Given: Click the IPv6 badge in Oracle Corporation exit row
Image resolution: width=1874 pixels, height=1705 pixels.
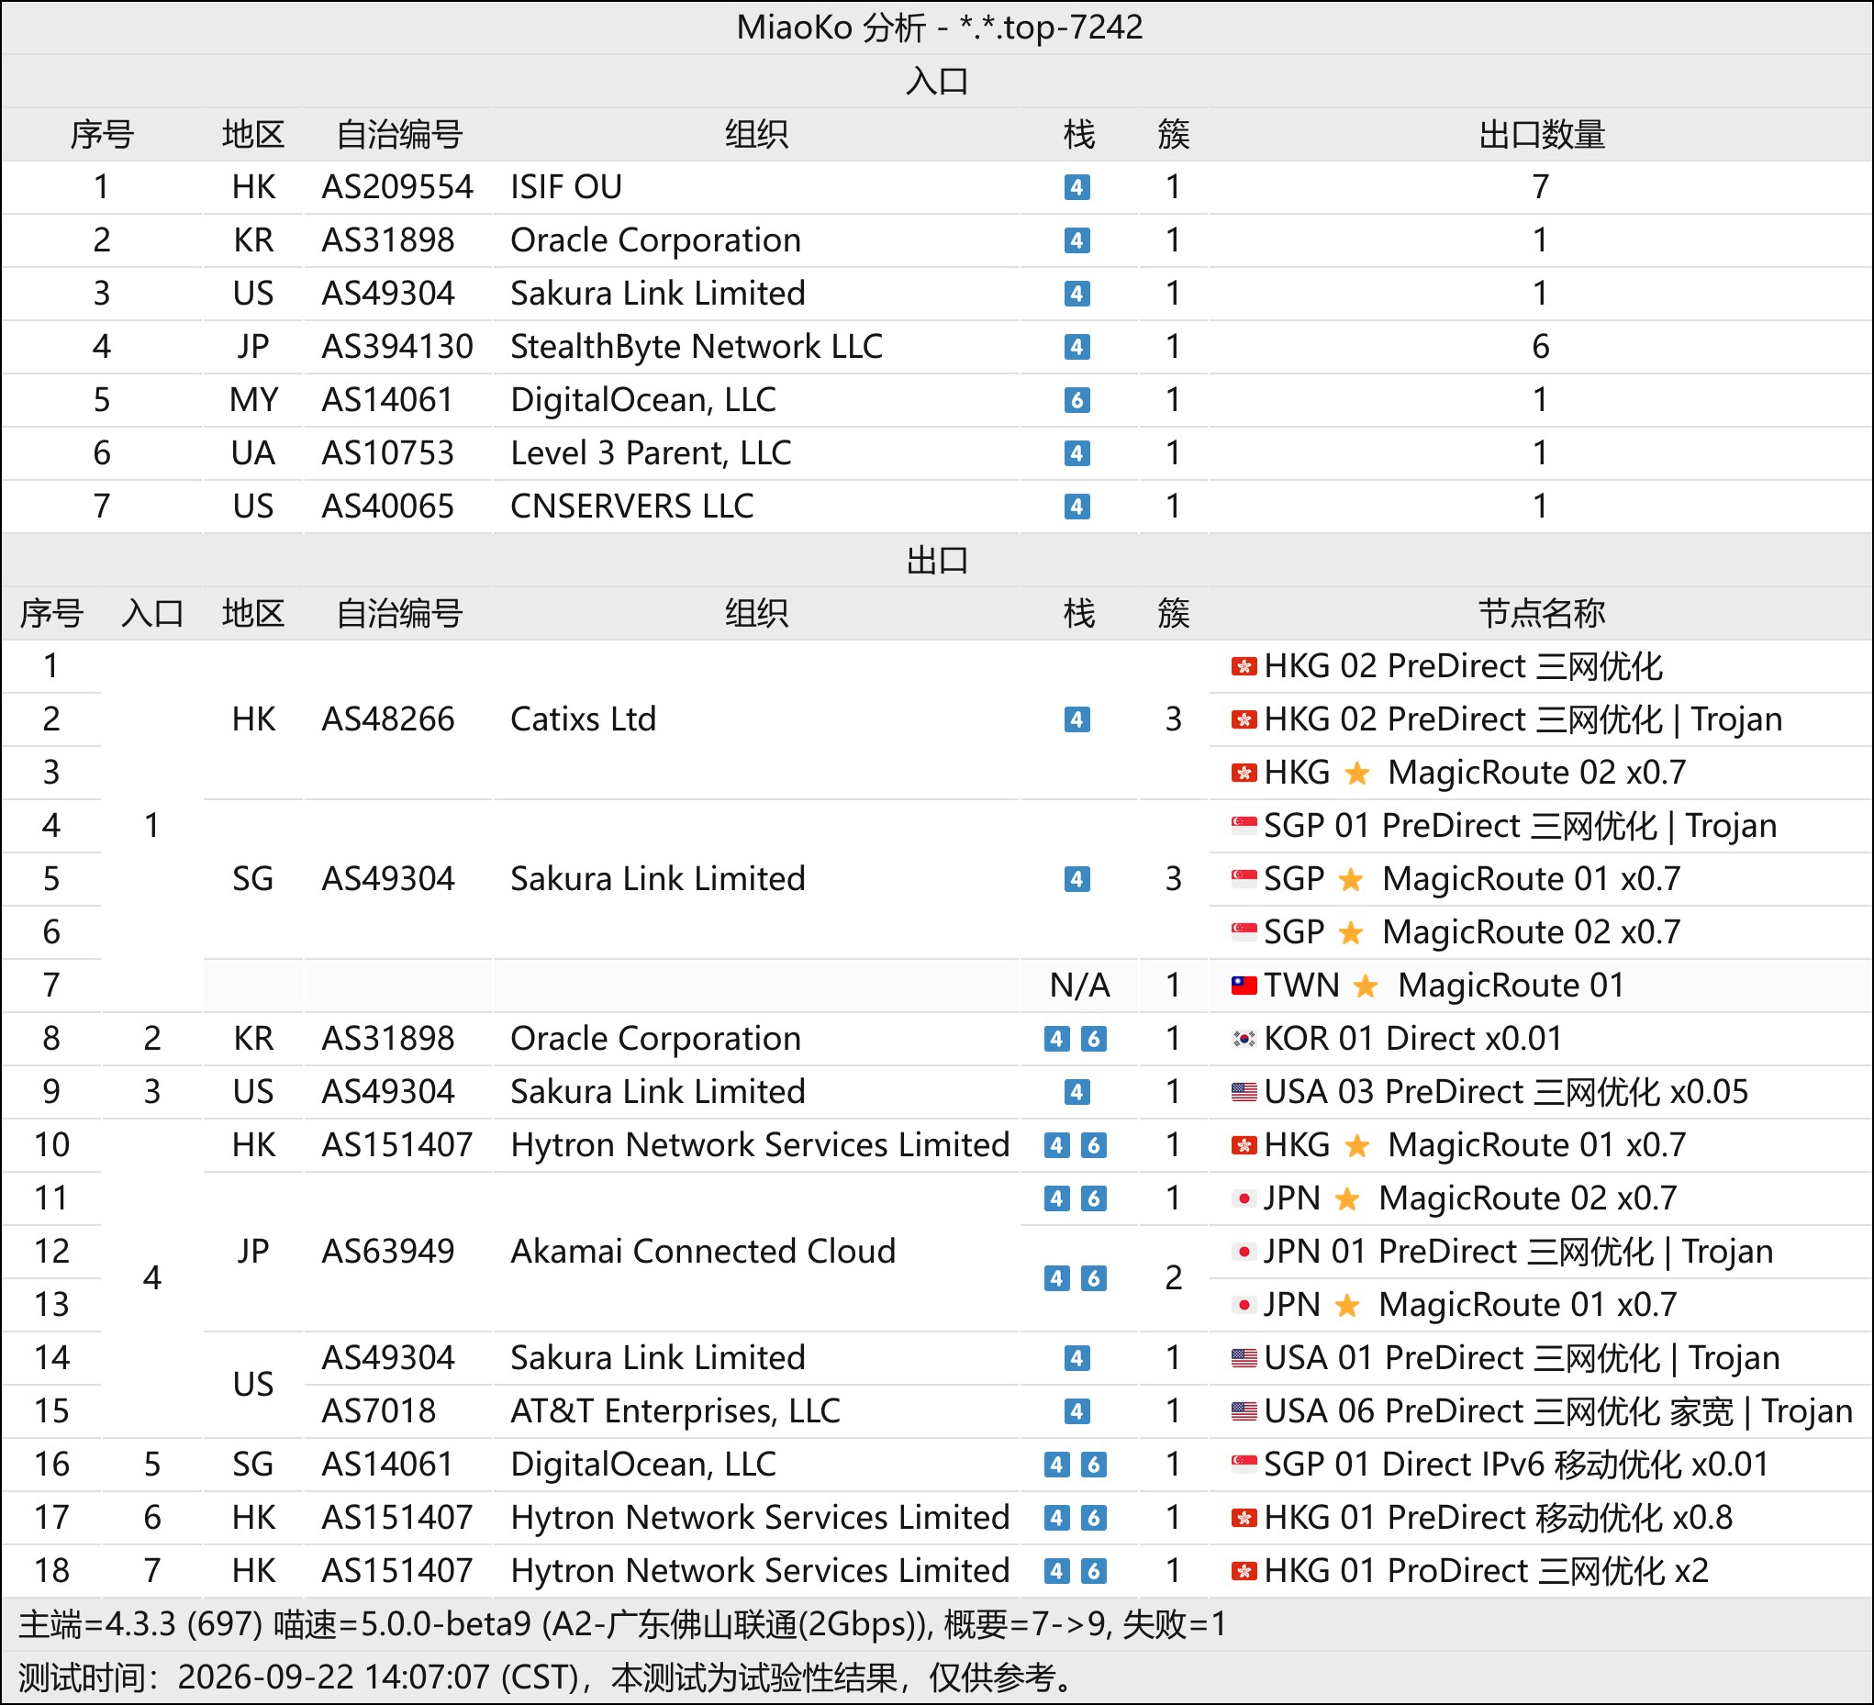Looking at the screenshot, I should tap(1094, 1040).
